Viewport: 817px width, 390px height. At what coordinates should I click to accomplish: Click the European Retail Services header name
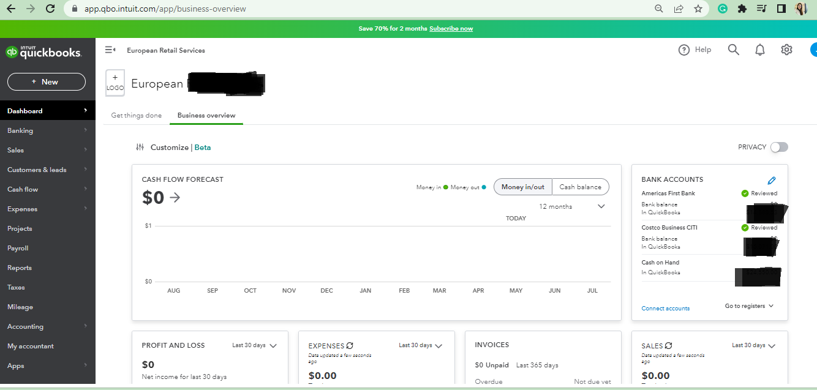166,50
